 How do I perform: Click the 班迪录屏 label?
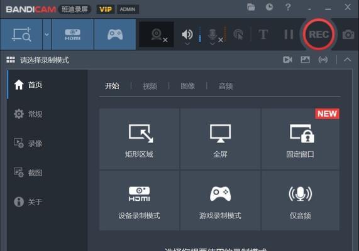click(x=75, y=9)
